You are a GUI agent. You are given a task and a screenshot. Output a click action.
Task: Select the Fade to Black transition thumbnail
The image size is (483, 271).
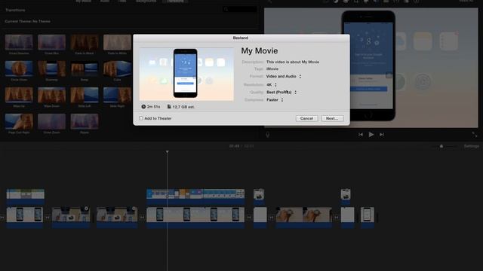pyautogui.click(x=85, y=42)
